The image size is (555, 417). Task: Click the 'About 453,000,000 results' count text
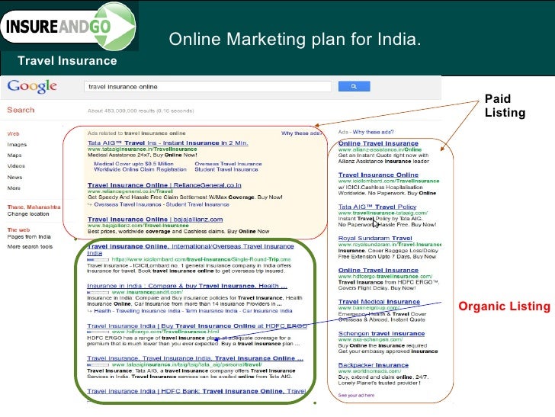tap(140, 111)
